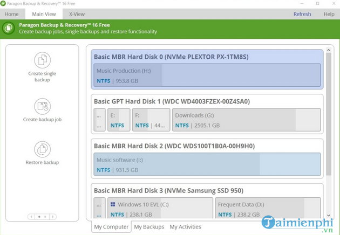Select Music software (I:) partition

(207, 164)
